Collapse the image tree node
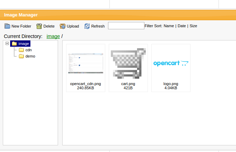Screen dimensions: 236x152 click(7, 44)
